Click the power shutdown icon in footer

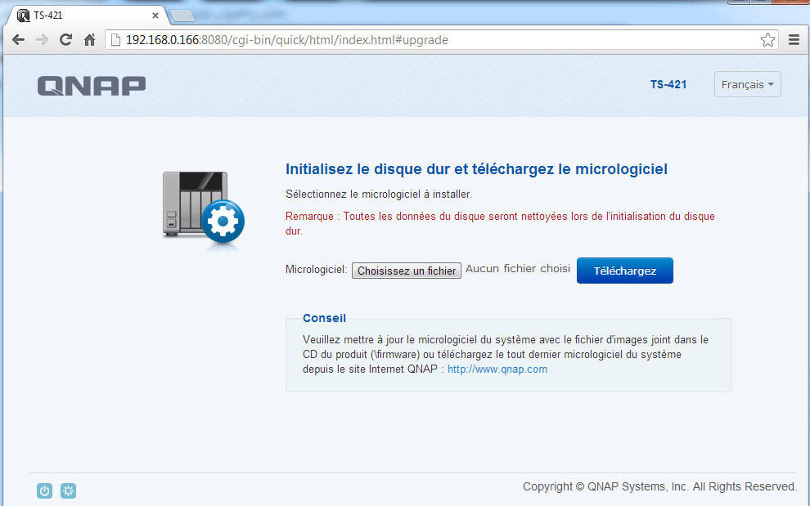coord(45,490)
